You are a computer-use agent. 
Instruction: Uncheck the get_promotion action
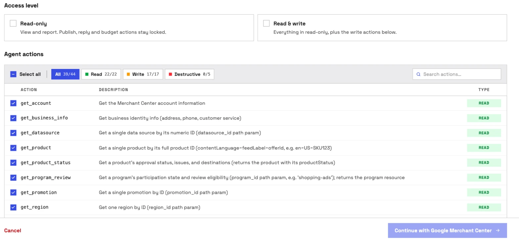13,192
